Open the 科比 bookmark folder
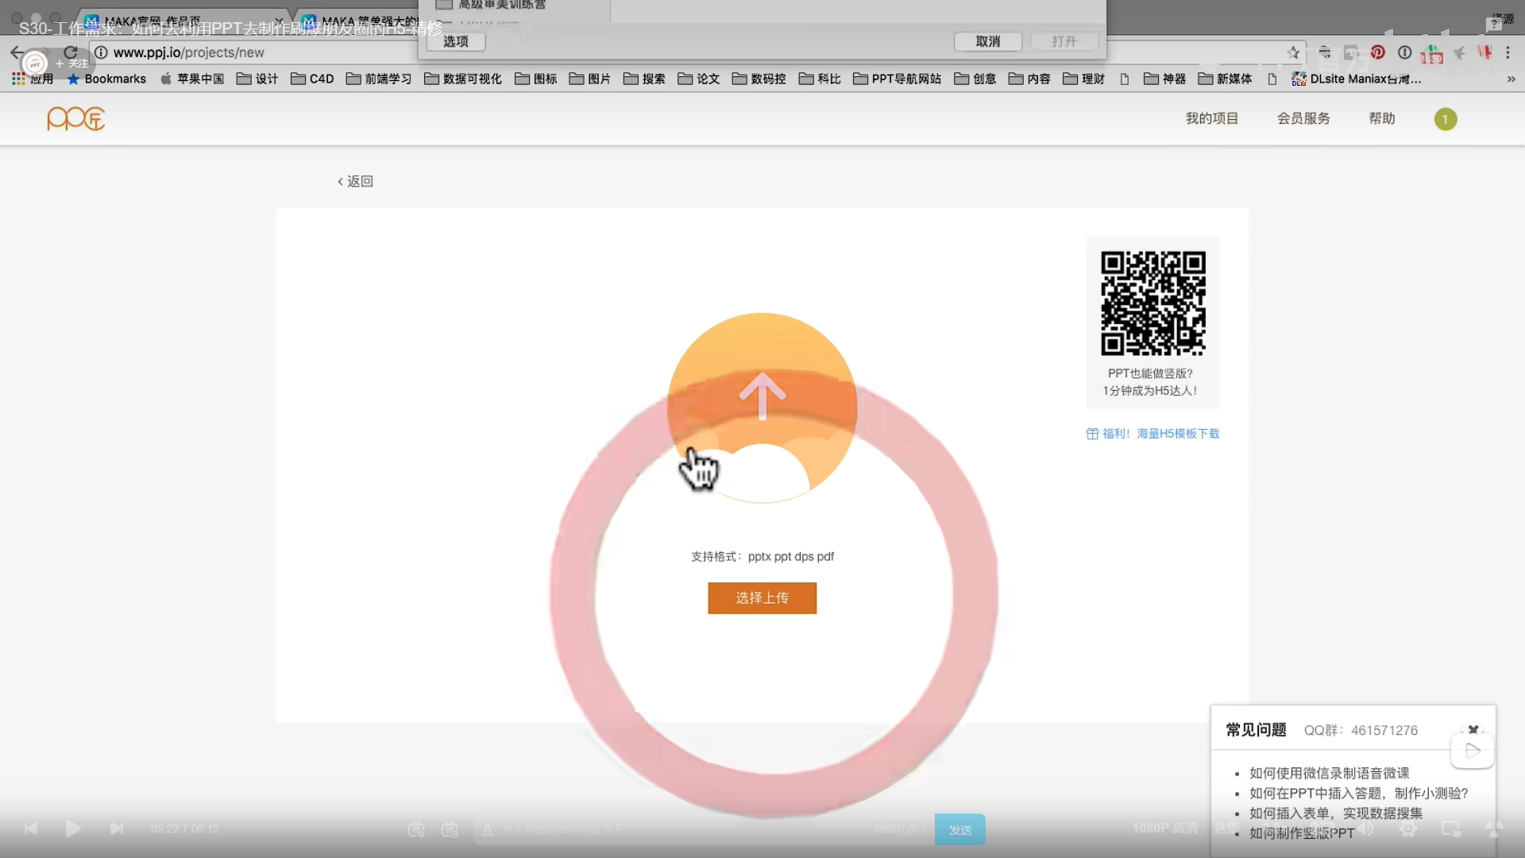Viewport: 1525px width, 858px height. (820, 79)
